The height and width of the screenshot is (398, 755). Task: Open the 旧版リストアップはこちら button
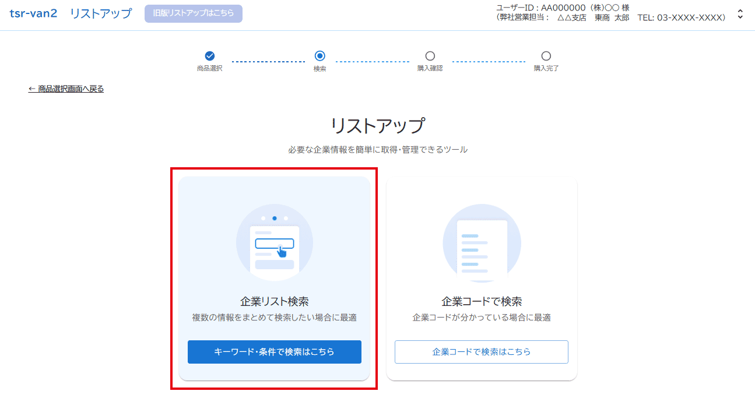point(194,13)
